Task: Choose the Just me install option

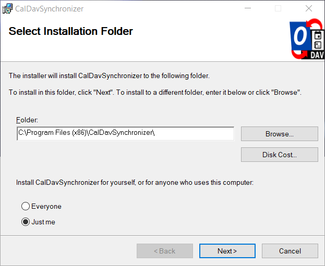Action: 26,222
